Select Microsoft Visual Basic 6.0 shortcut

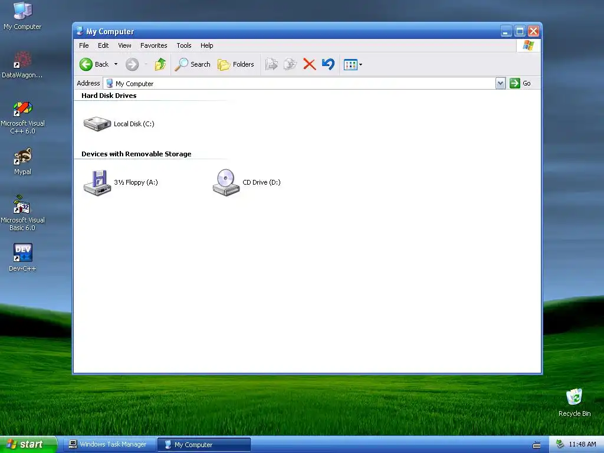click(22, 214)
